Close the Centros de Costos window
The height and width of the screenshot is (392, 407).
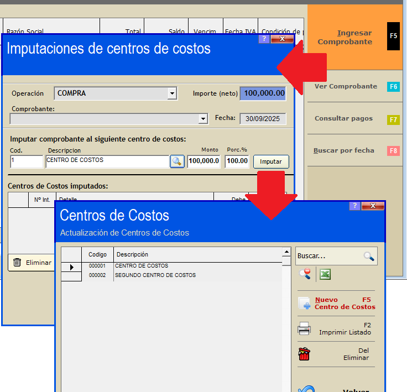point(373,206)
